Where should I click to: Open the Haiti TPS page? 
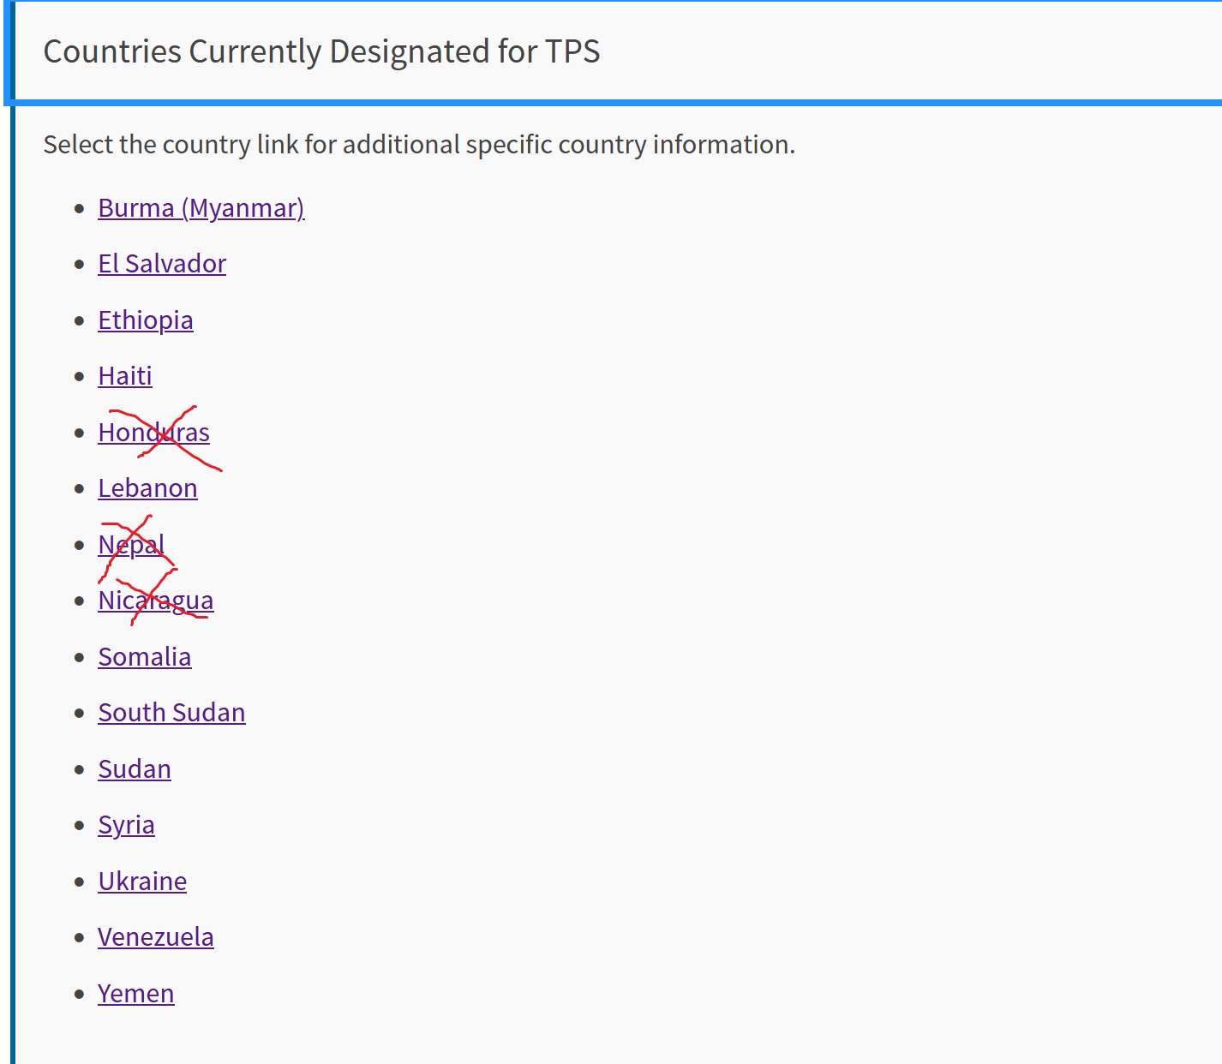(x=125, y=376)
